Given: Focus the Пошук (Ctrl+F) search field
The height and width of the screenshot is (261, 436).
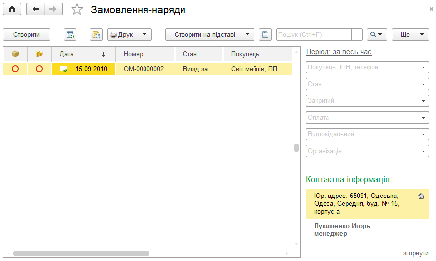Looking at the screenshot, I should click(314, 34).
